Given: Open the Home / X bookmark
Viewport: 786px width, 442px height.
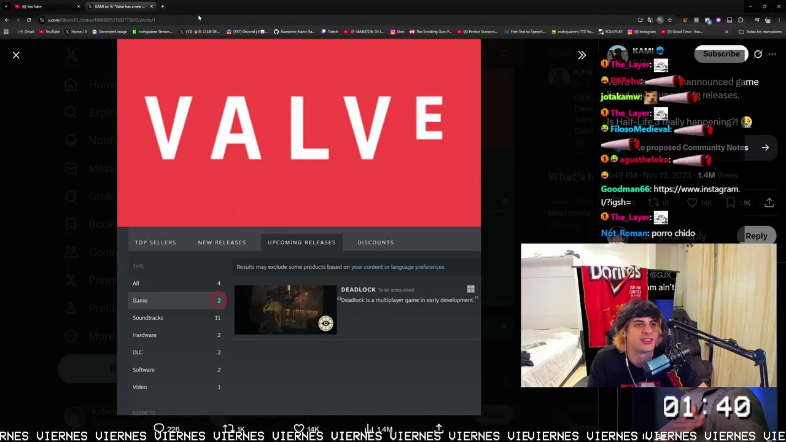Looking at the screenshot, I should point(76,31).
